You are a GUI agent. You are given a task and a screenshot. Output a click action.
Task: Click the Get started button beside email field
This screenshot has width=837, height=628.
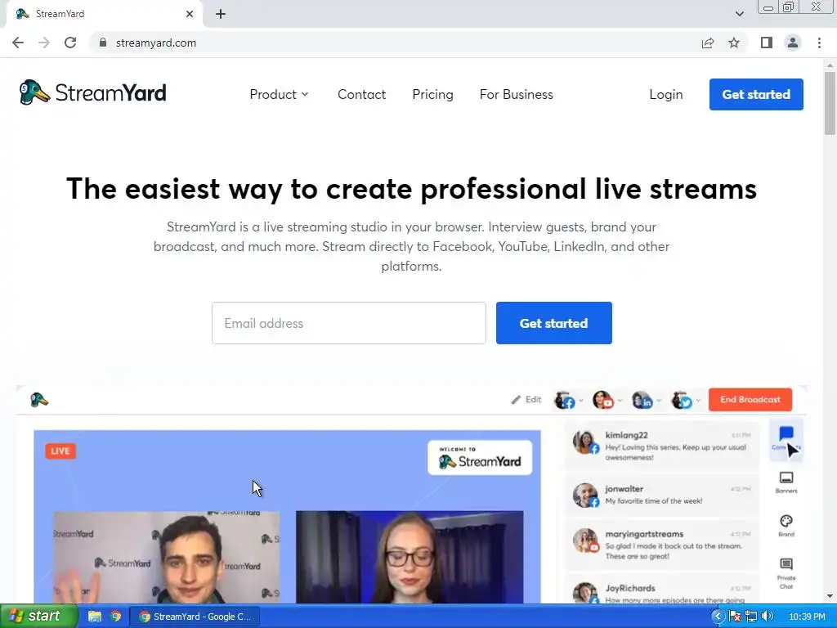click(553, 323)
